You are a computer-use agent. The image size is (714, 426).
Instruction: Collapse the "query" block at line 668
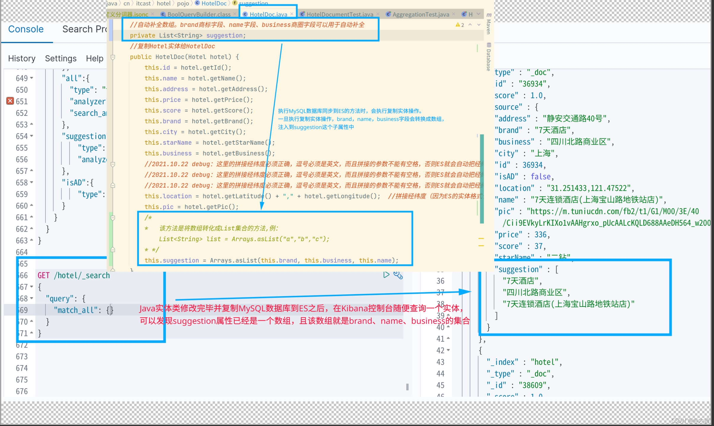pos(31,298)
